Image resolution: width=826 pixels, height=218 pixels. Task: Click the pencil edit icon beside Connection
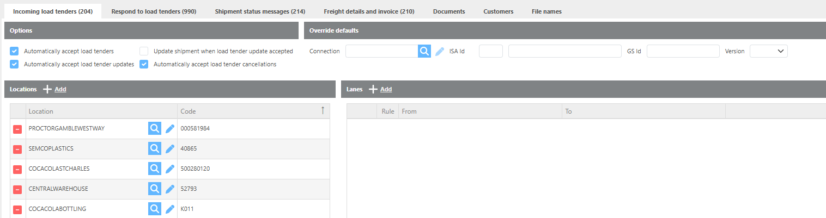click(x=440, y=51)
